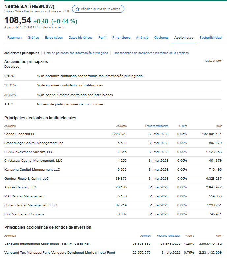Click LBMC's 10.345 shares cell
This screenshot has width=227, height=258.
(x=121, y=152)
